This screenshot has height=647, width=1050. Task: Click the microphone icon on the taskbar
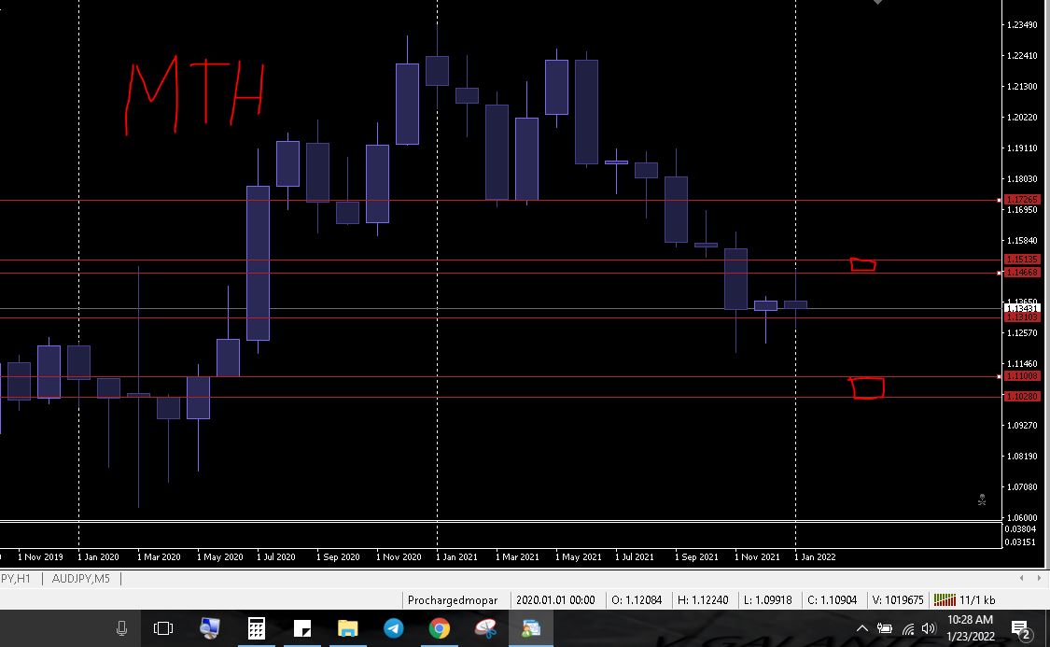(121, 628)
